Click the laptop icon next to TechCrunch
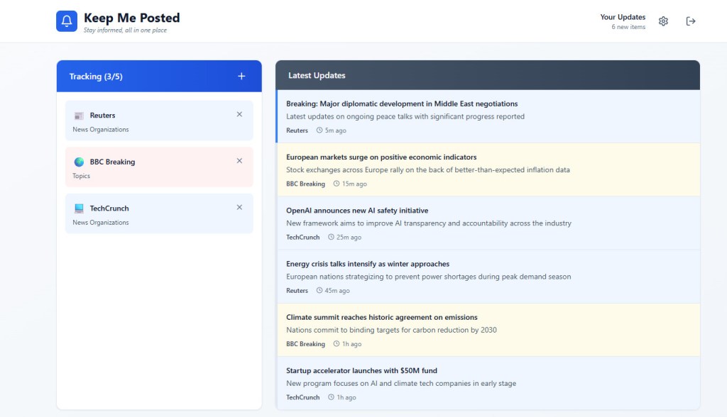The image size is (727, 417). pos(79,208)
